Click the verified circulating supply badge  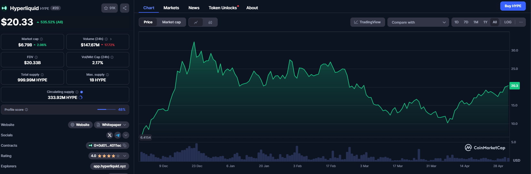(82, 92)
